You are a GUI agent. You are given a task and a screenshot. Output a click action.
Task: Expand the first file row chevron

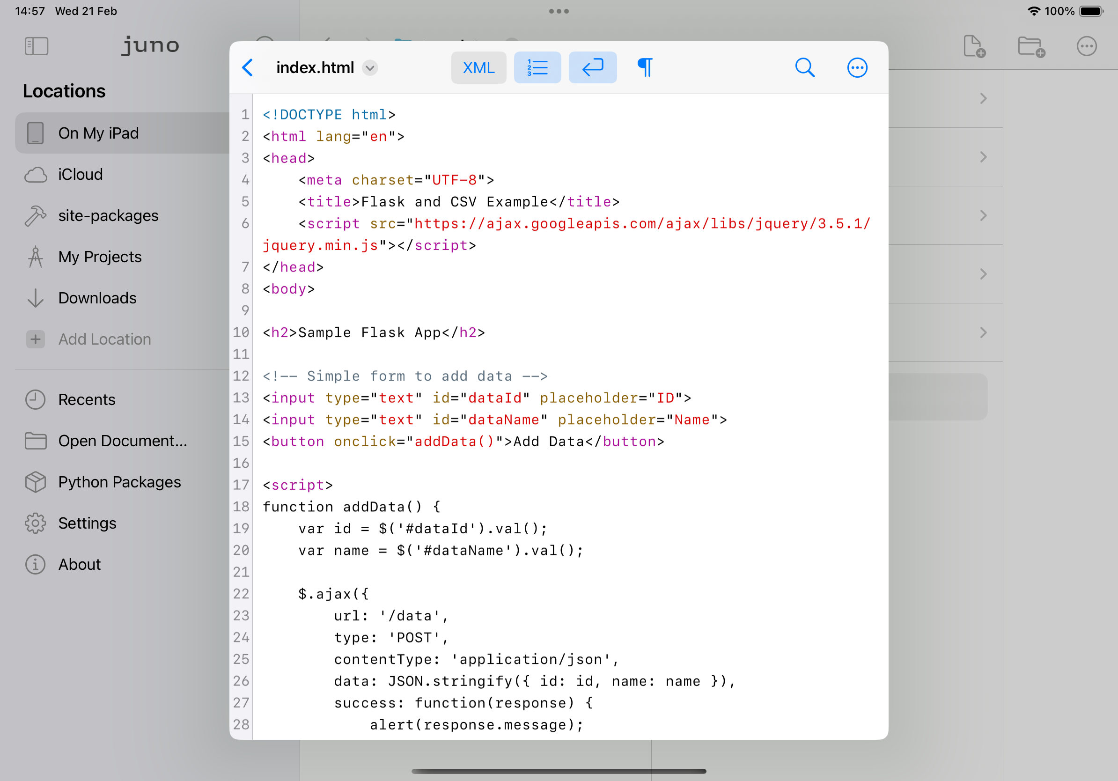coord(983,99)
